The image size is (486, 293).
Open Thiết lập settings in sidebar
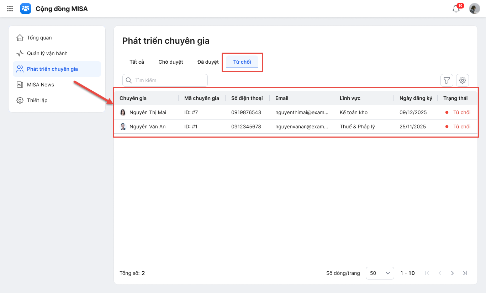tap(37, 100)
